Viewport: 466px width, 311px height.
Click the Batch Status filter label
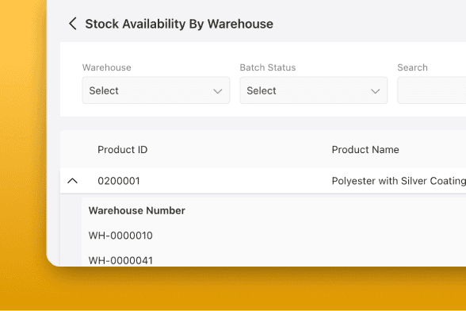click(x=268, y=67)
